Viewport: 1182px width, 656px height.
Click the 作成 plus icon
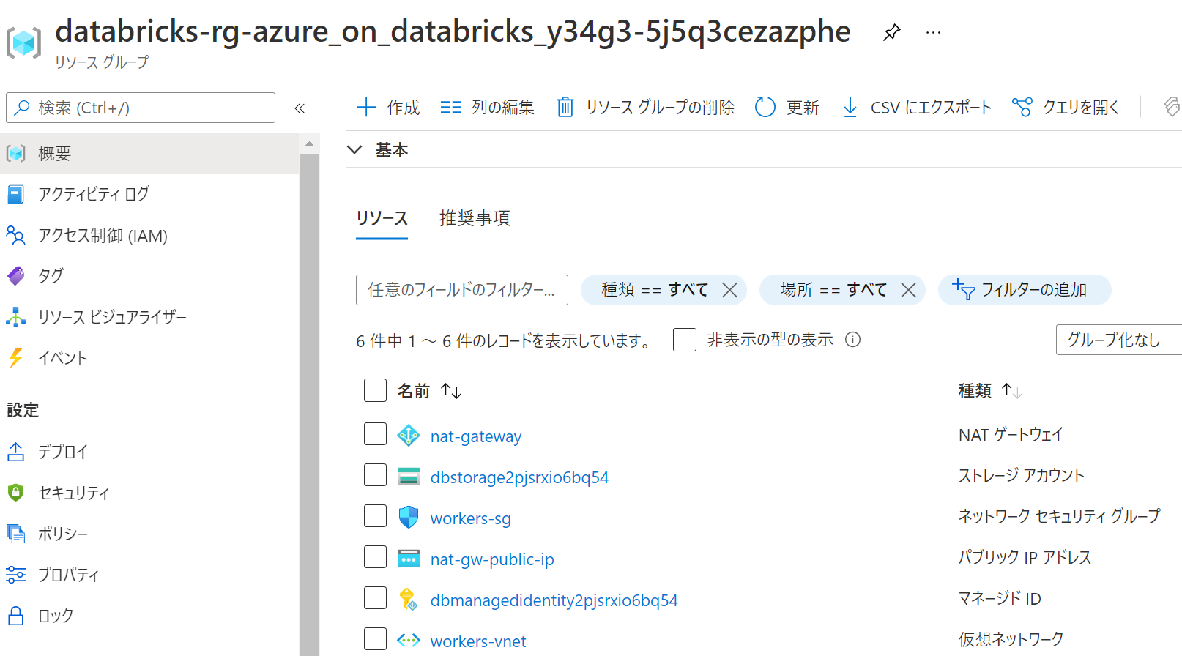(x=366, y=108)
